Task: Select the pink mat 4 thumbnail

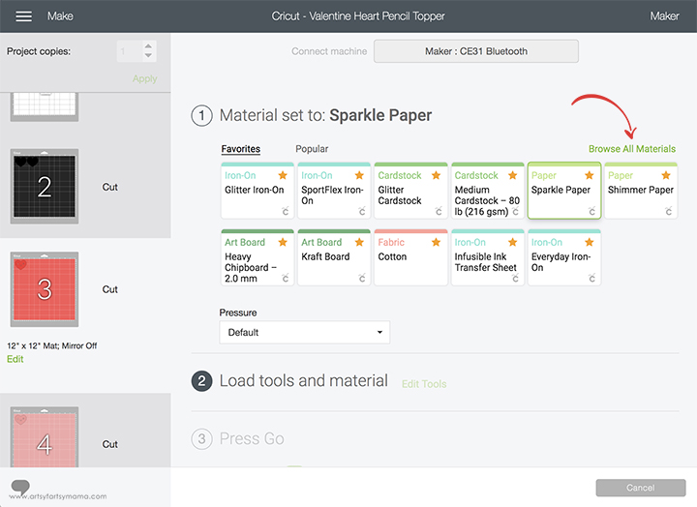Action: 45,436
